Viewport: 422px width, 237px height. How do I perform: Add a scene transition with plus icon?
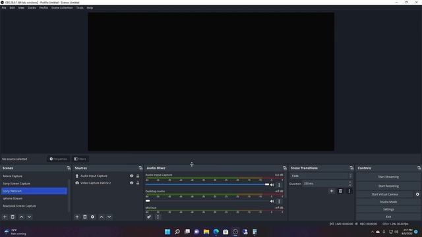[x=332, y=191]
